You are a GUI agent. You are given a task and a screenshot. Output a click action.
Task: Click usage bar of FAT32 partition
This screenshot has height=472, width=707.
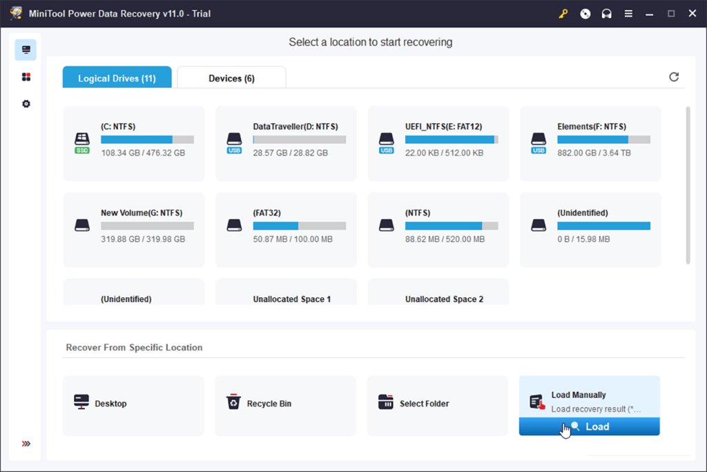[300, 225]
